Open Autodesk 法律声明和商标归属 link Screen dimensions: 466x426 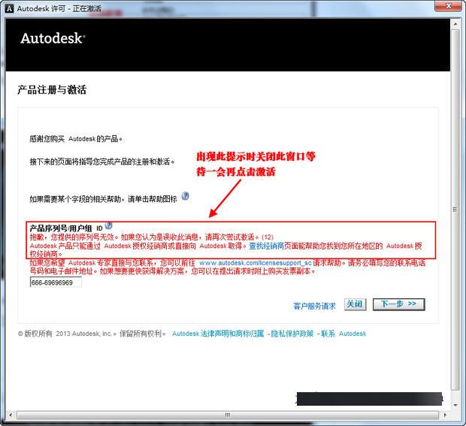[x=218, y=334]
